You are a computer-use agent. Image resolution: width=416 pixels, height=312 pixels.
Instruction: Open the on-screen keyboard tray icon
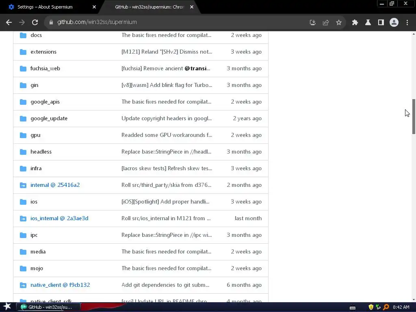coord(353,308)
